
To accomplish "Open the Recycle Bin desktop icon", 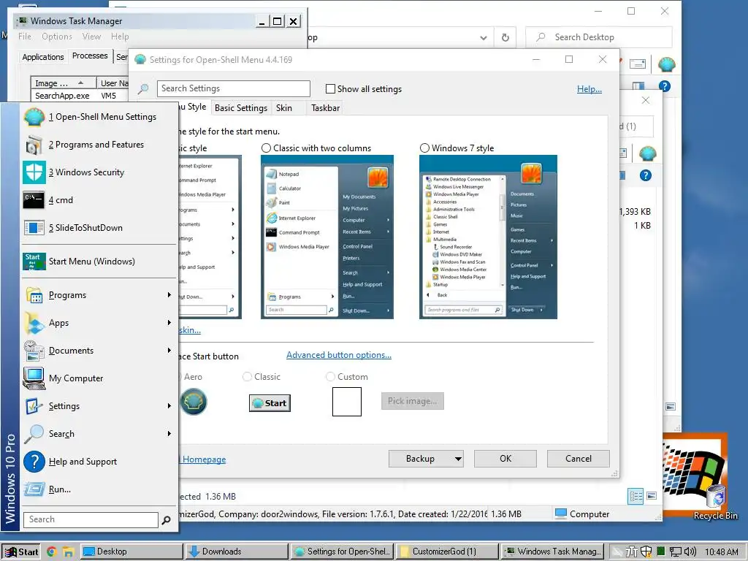I will tap(715, 496).
